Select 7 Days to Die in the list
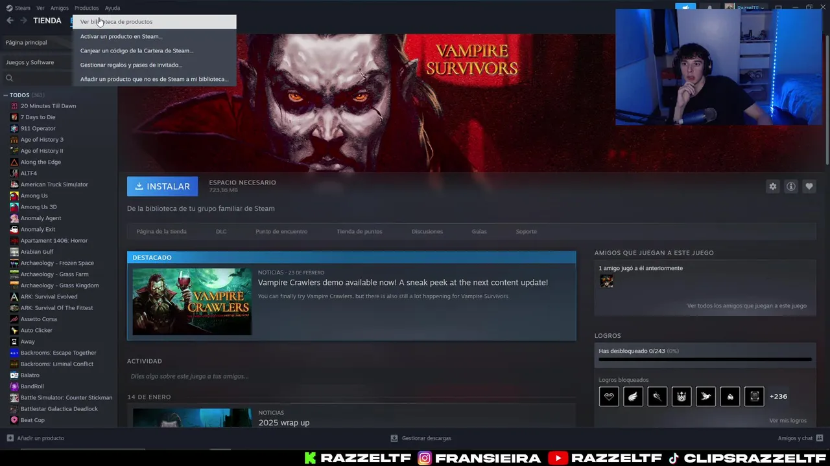 pos(38,117)
